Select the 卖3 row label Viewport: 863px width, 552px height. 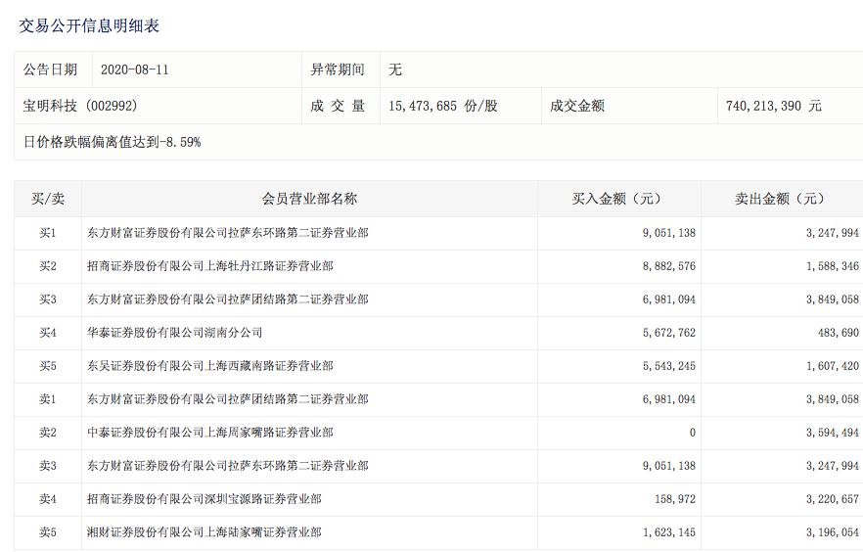[x=48, y=466]
